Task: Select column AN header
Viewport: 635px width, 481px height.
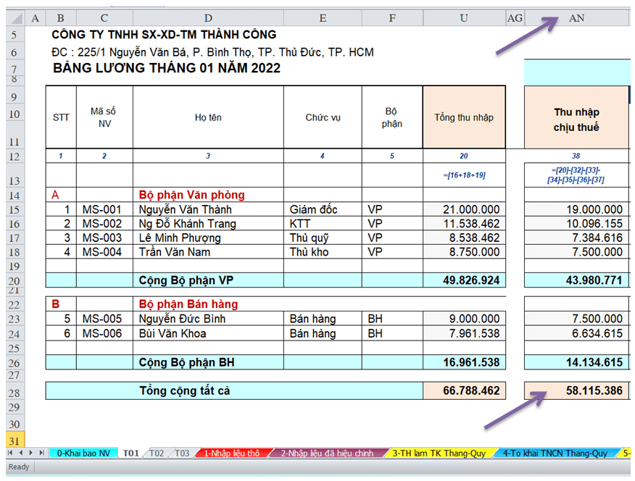Action: 576,18
